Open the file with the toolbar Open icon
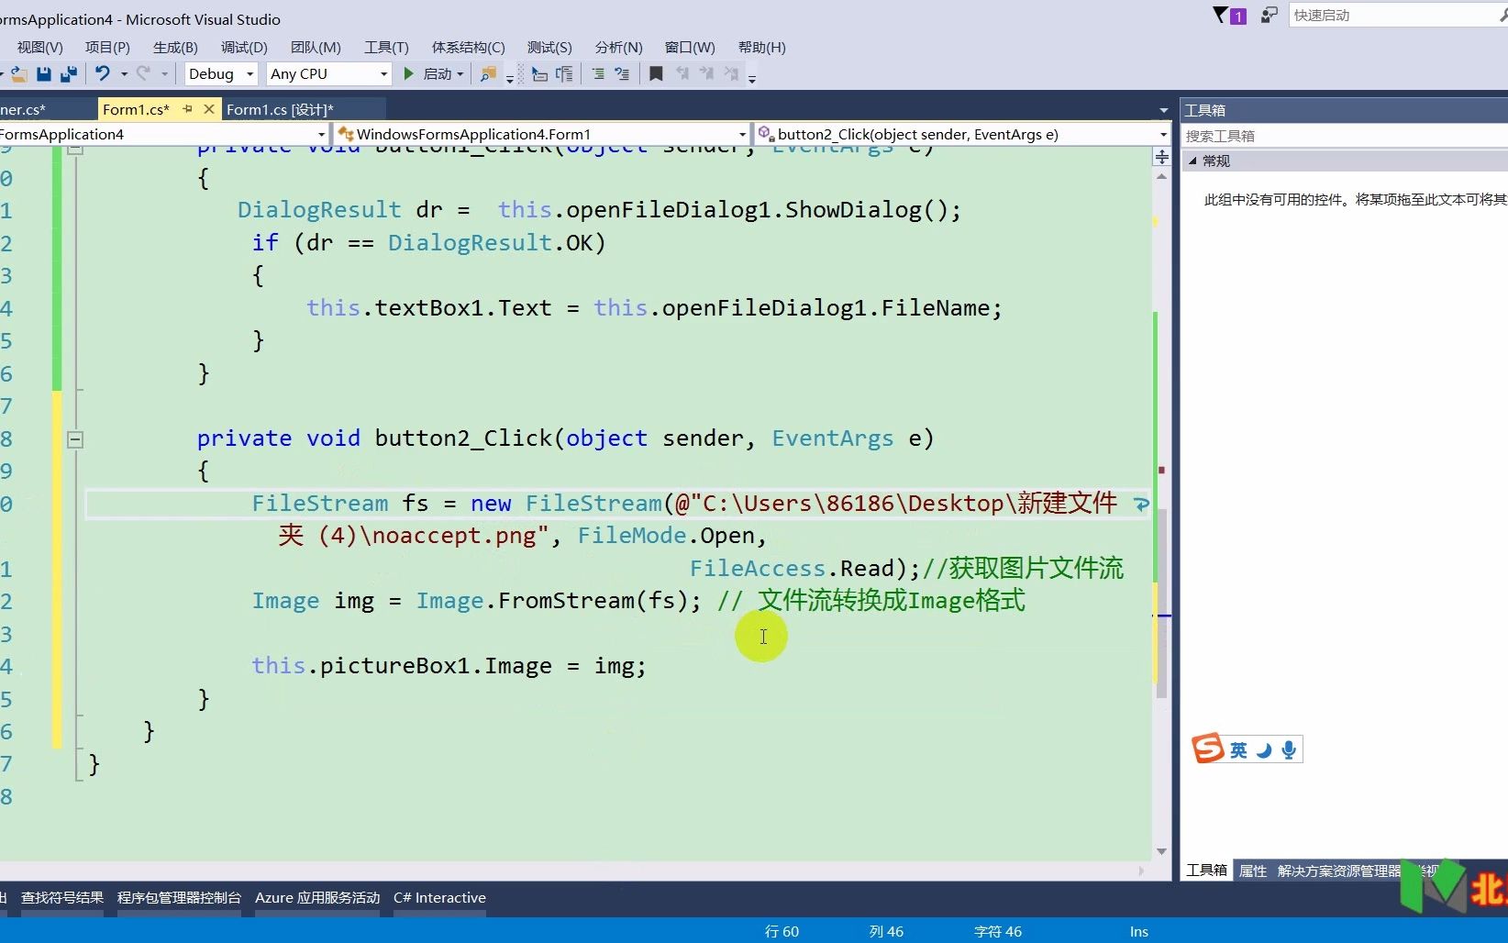1508x943 pixels. (18, 74)
